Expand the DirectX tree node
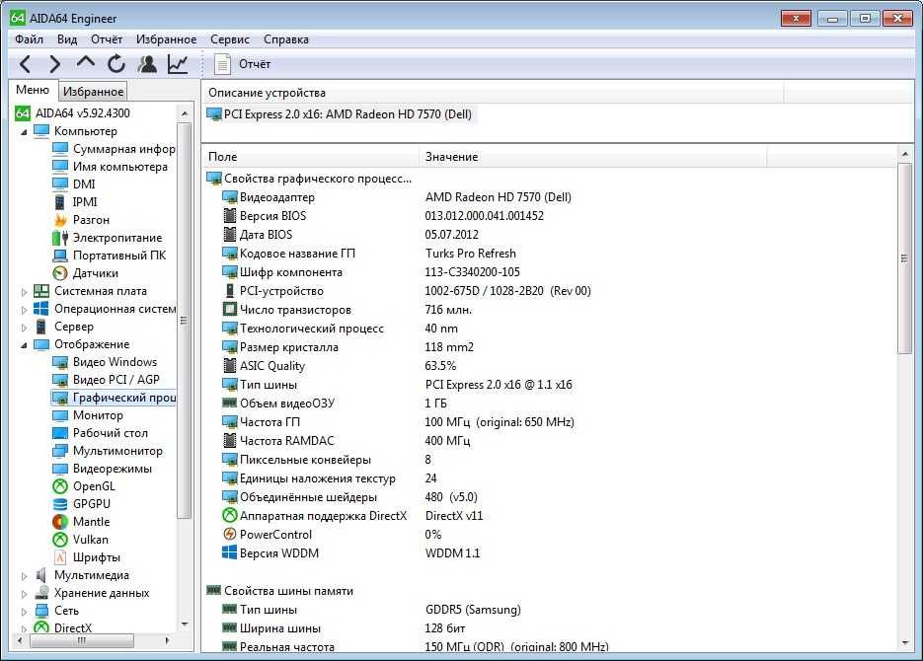The width and height of the screenshot is (923, 661). click(x=24, y=628)
